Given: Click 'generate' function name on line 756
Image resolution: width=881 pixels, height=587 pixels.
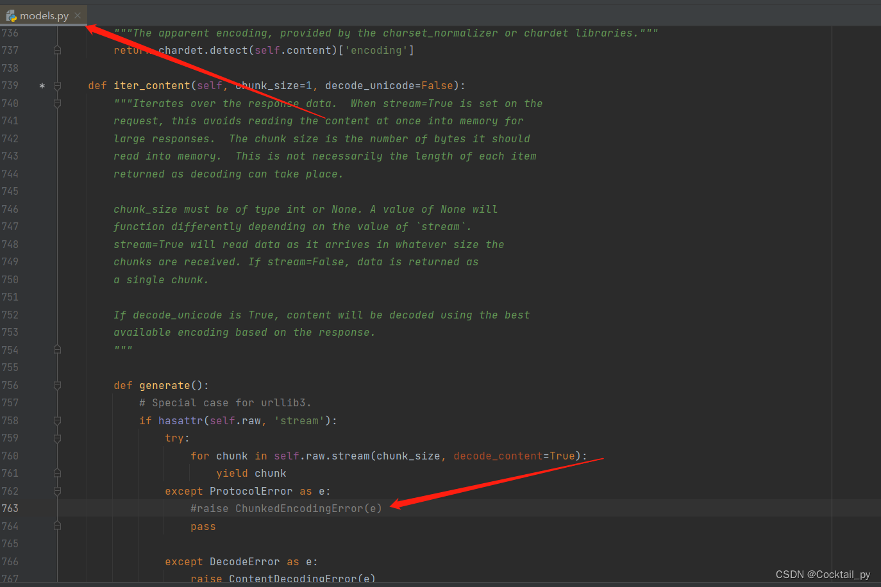Looking at the screenshot, I should 165,386.
